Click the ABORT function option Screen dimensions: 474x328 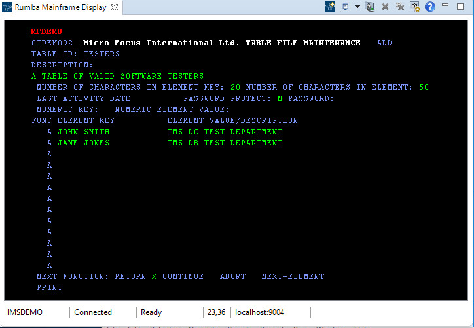tap(232, 276)
